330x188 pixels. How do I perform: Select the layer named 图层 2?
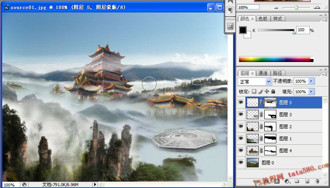pyautogui.click(x=285, y=127)
